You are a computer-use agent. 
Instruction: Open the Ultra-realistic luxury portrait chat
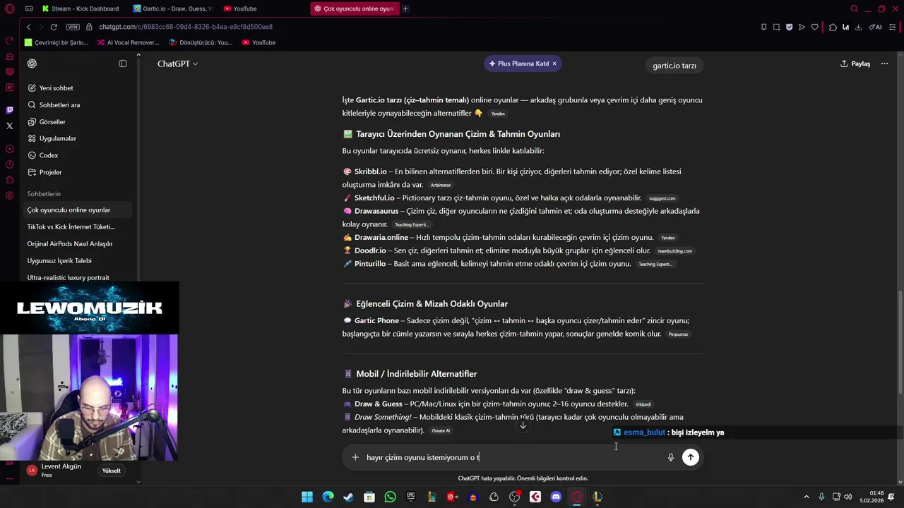[78, 278]
